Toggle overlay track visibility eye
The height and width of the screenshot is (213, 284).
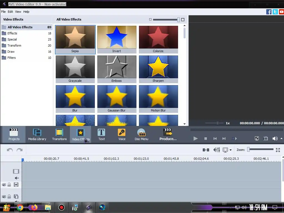pos(4,197)
